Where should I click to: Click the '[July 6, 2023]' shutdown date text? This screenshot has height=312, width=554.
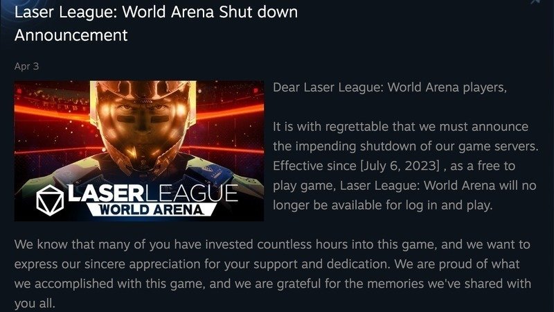pyautogui.click(x=400, y=166)
